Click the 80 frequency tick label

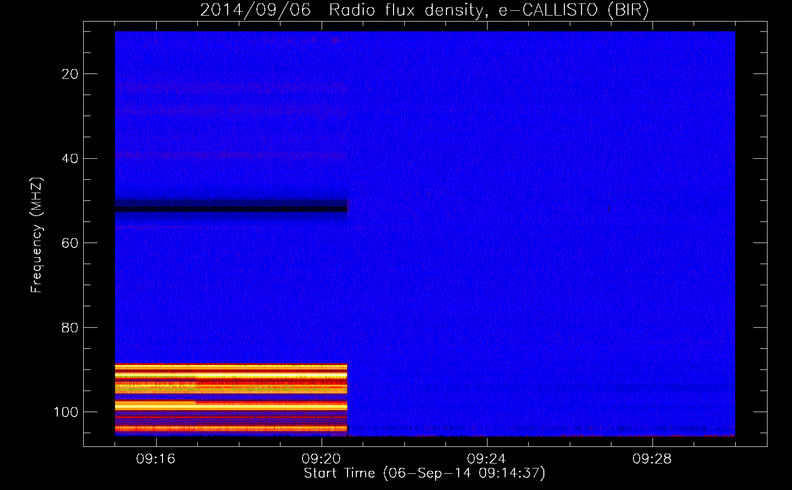point(70,328)
